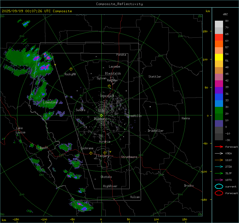Click the Ponoka town label
The height and width of the screenshot is (223, 239).
click(121, 55)
